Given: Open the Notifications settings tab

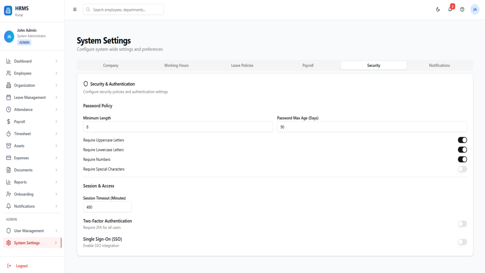Looking at the screenshot, I should pyautogui.click(x=440, y=65).
